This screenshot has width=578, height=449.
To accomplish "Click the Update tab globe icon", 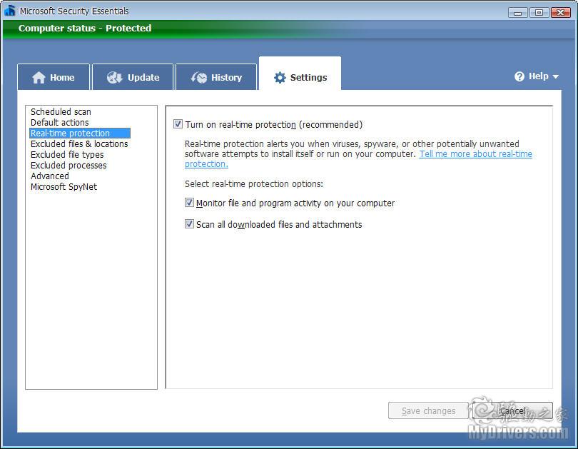I will click(x=114, y=77).
